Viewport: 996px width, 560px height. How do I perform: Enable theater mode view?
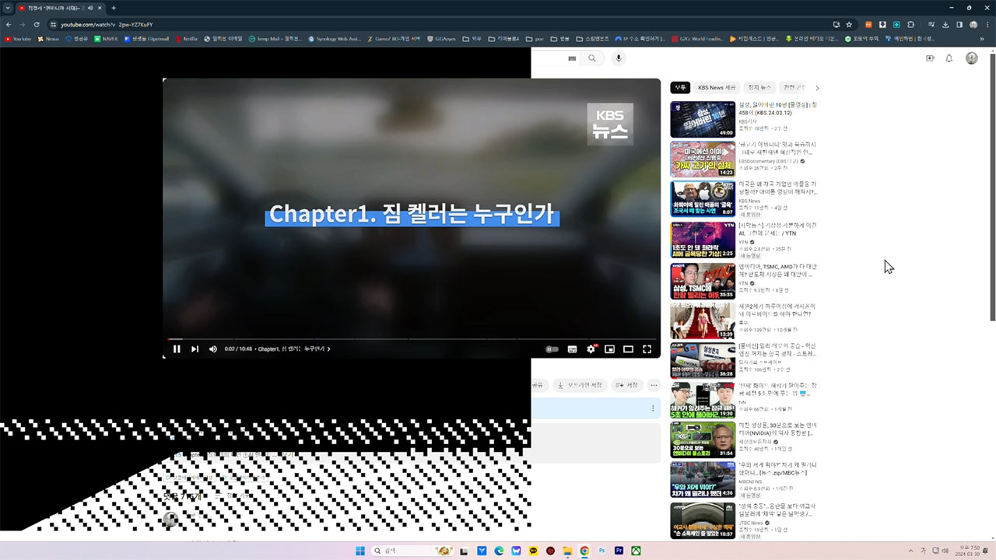pyautogui.click(x=628, y=349)
